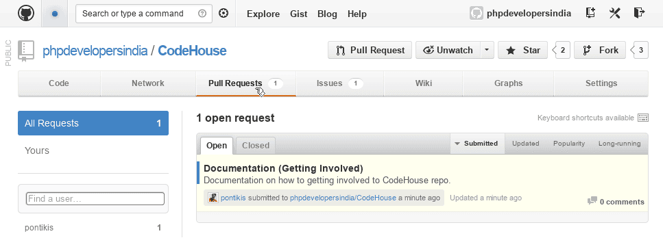Open Help in the top navigation

[357, 14]
